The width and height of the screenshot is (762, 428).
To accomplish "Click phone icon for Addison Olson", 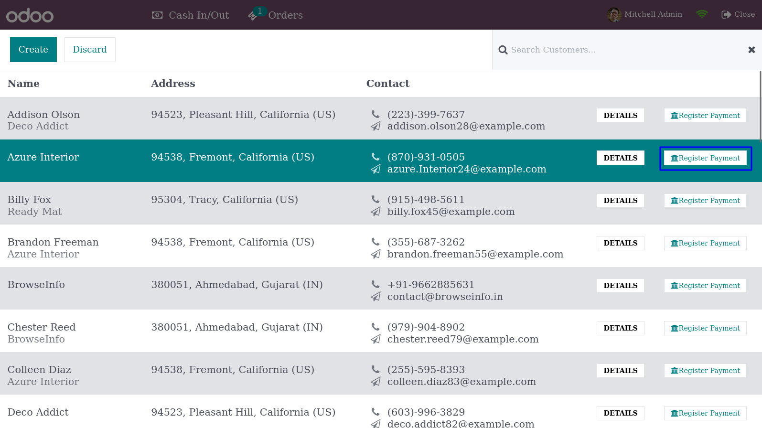I will [x=376, y=115].
